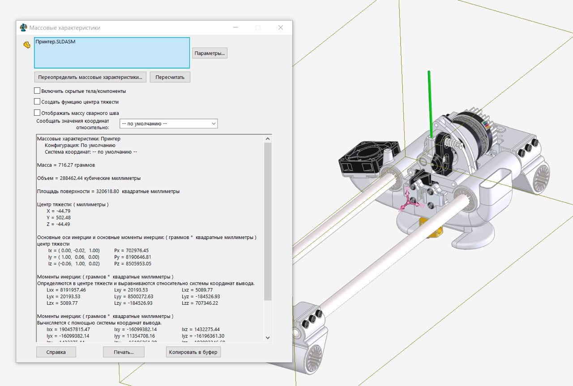Click the Объем = 288462.44 line
The image size is (573, 386).
tap(89, 178)
